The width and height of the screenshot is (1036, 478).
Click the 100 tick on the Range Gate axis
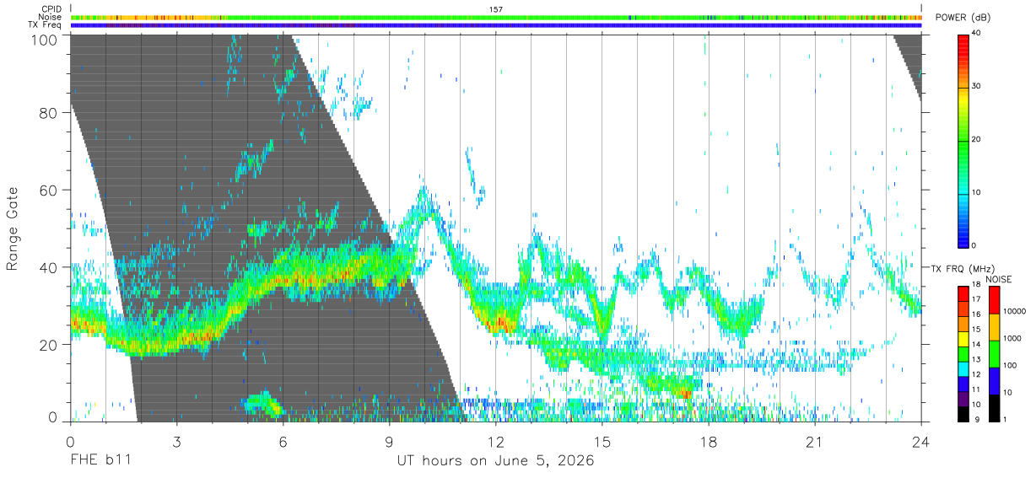coord(43,40)
